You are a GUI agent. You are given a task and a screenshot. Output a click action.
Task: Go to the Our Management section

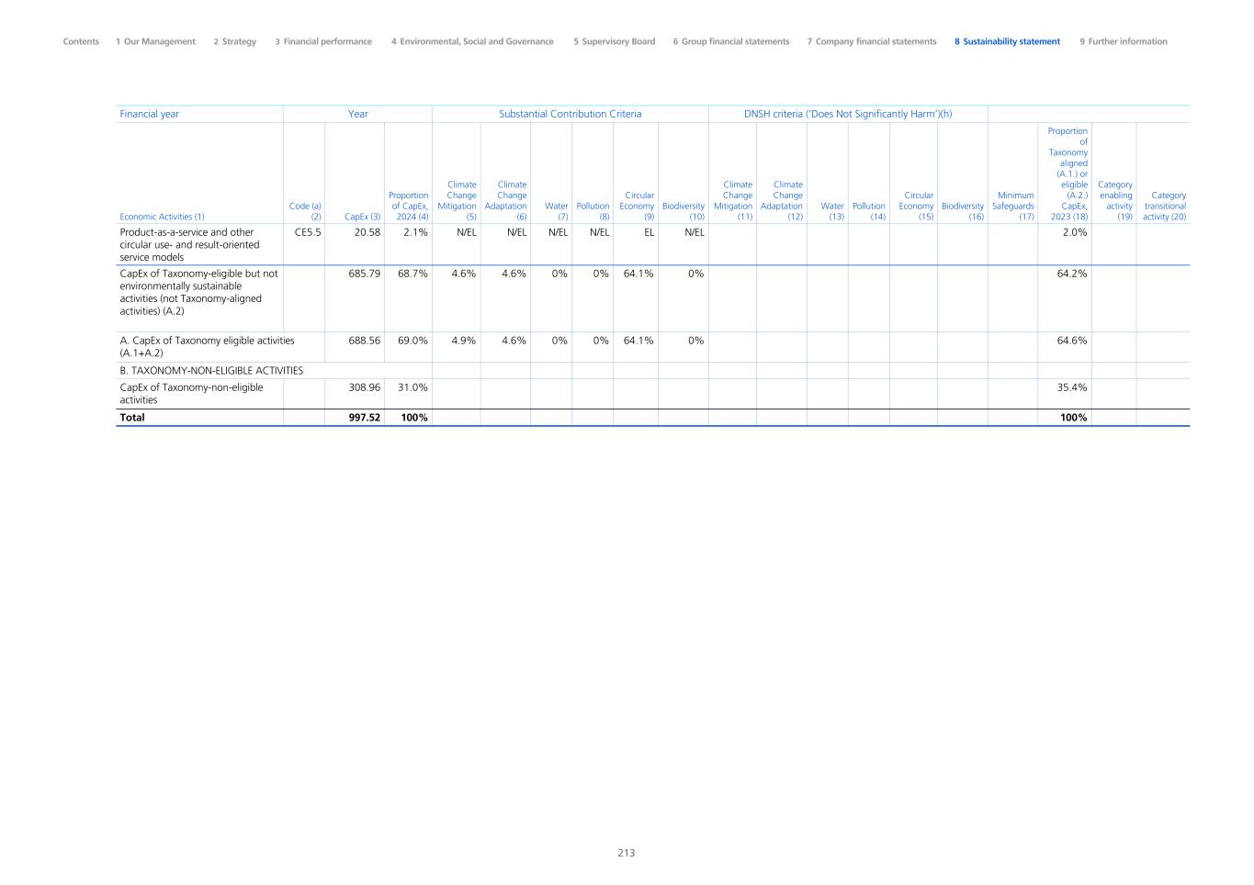[x=155, y=41]
